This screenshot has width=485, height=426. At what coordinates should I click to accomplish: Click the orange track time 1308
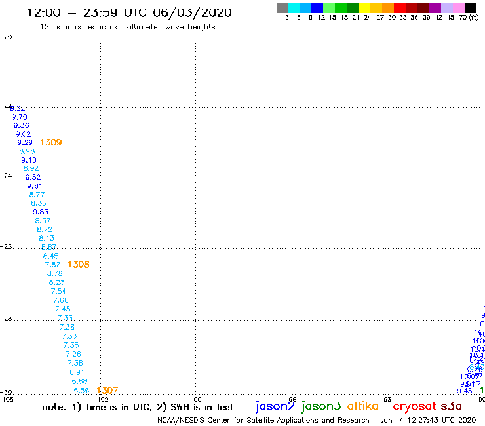click(x=79, y=265)
